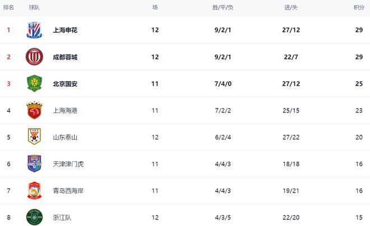Click the 浙江队 team name
The width and height of the screenshot is (370, 226).
click(x=62, y=218)
